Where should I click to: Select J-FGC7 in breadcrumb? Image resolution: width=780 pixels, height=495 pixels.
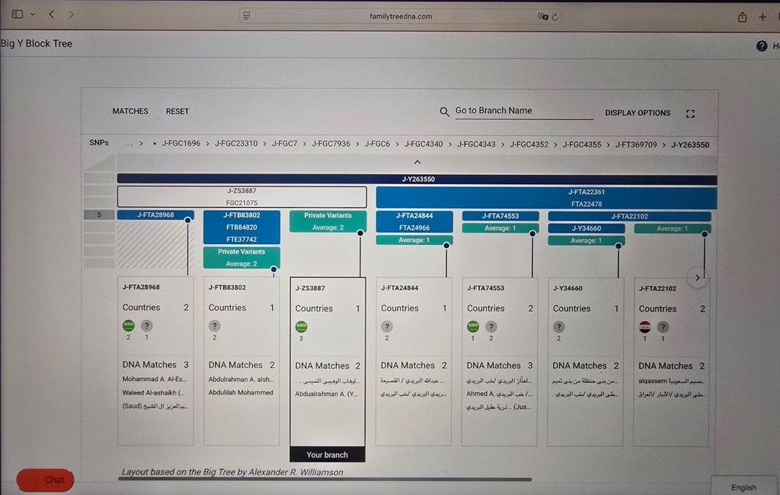(x=285, y=144)
